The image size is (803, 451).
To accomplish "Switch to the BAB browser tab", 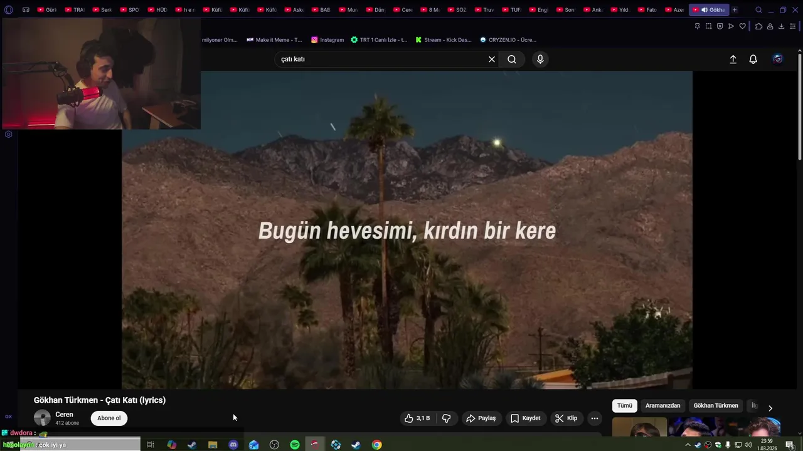I will (321, 10).
